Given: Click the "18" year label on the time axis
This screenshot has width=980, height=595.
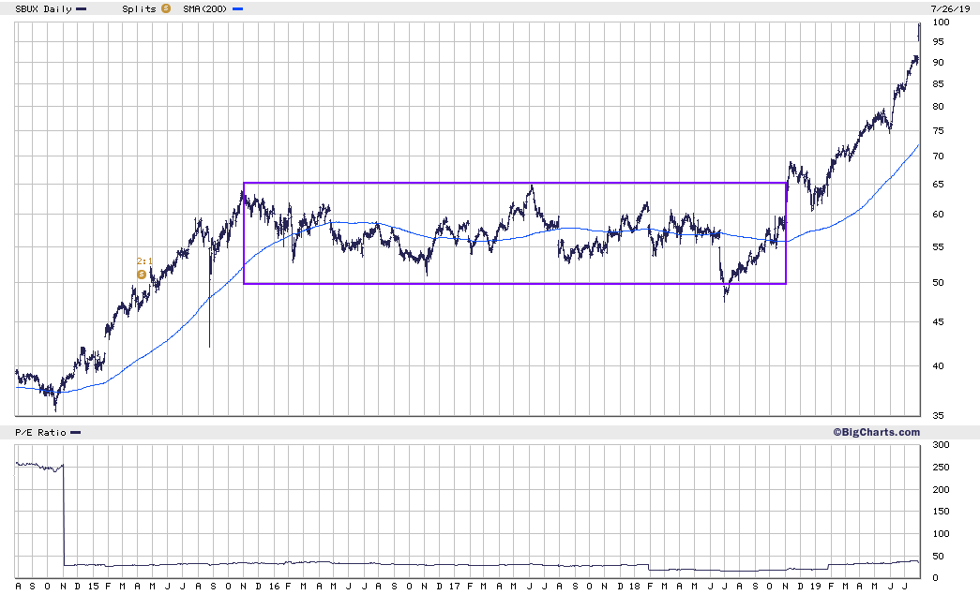Looking at the screenshot, I should coord(634,586).
